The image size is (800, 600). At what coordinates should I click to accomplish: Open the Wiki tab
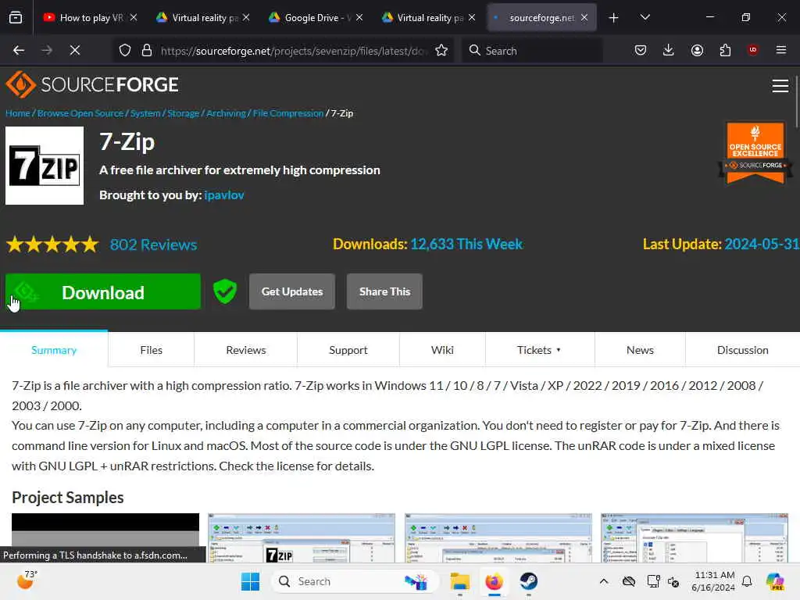coord(442,350)
